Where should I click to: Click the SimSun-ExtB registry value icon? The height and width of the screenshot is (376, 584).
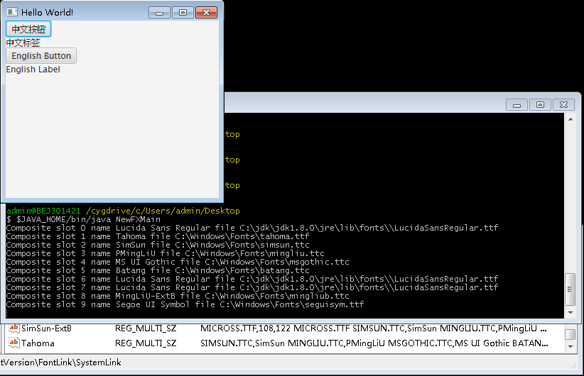click(x=13, y=328)
